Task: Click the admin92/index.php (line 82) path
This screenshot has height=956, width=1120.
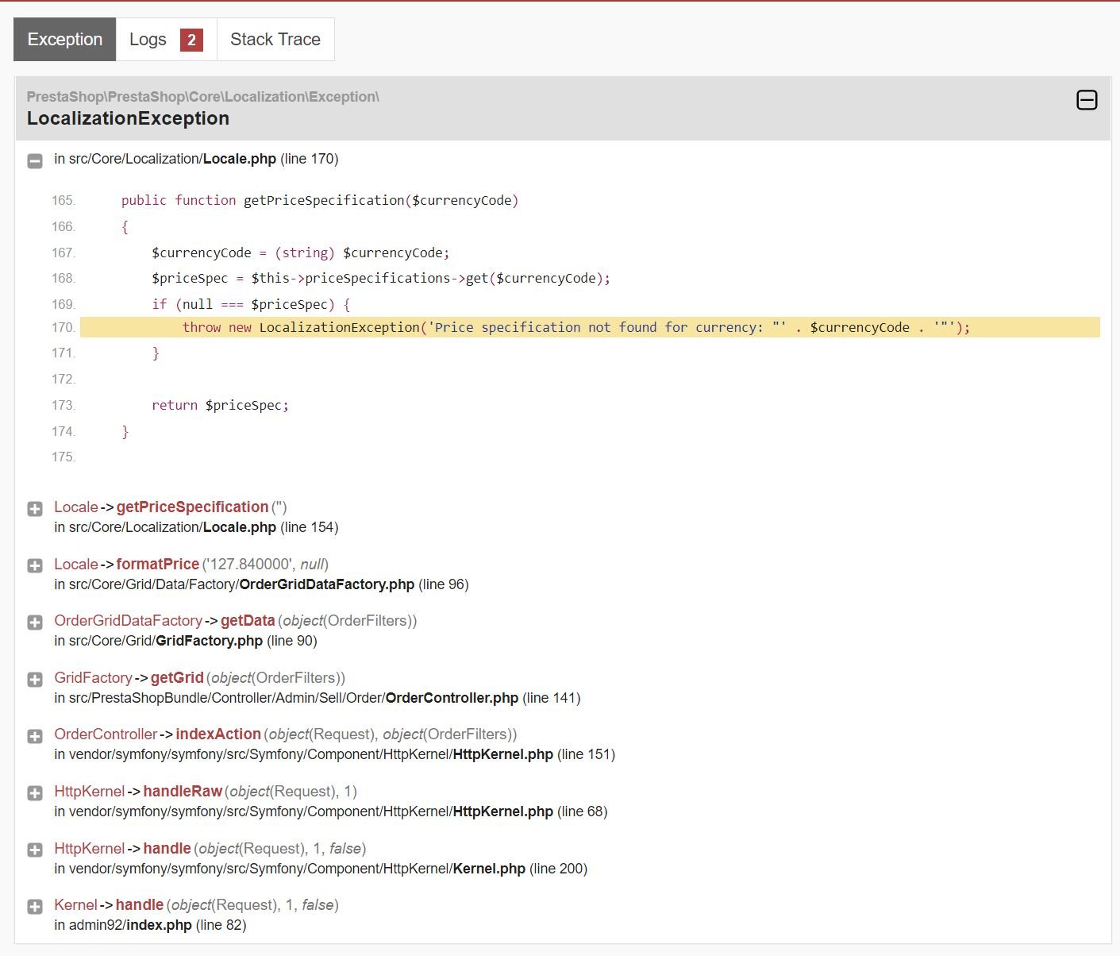Action: (x=150, y=925)
